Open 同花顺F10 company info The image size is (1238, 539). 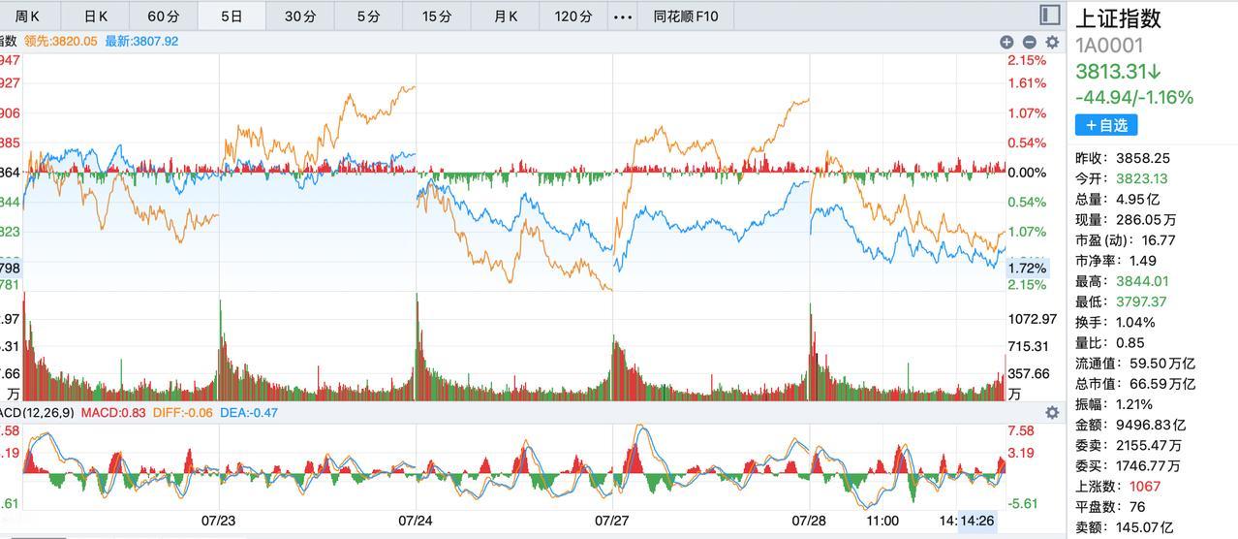pyautogui.click(x=686, y=16)
